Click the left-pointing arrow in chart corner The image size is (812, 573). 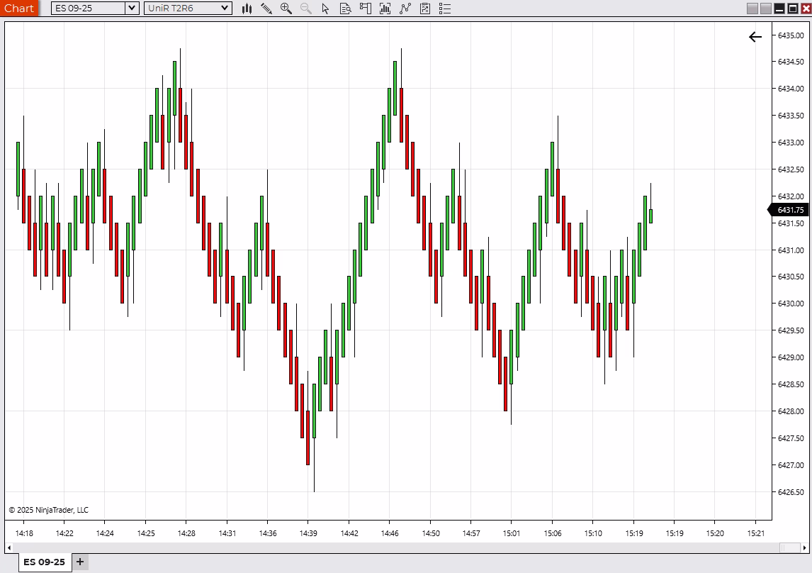(x=755, y=37)
